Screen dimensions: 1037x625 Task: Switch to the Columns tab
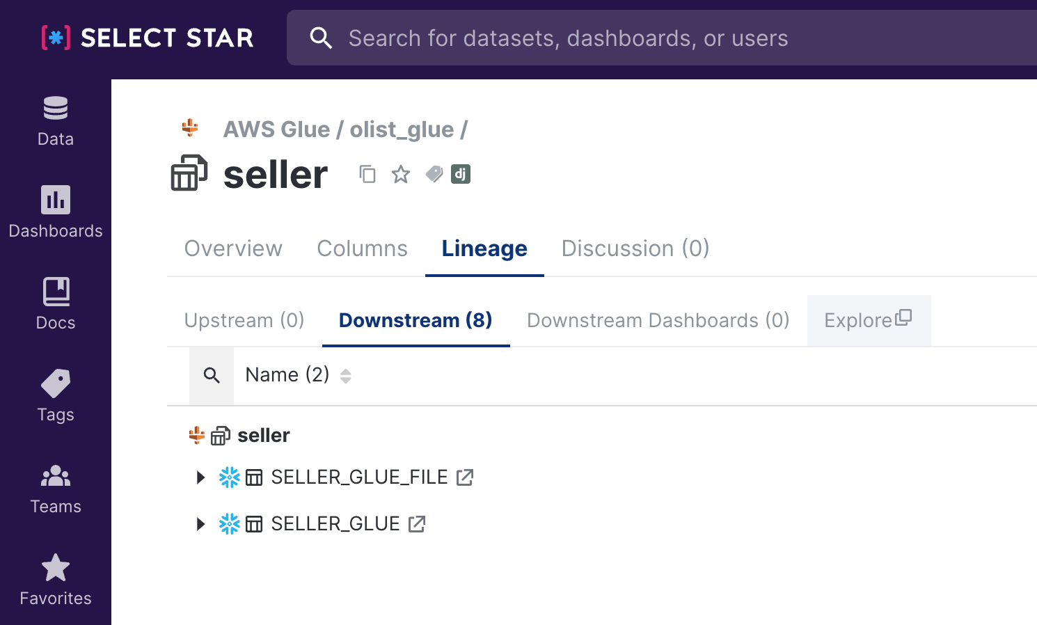pos(362,248)
